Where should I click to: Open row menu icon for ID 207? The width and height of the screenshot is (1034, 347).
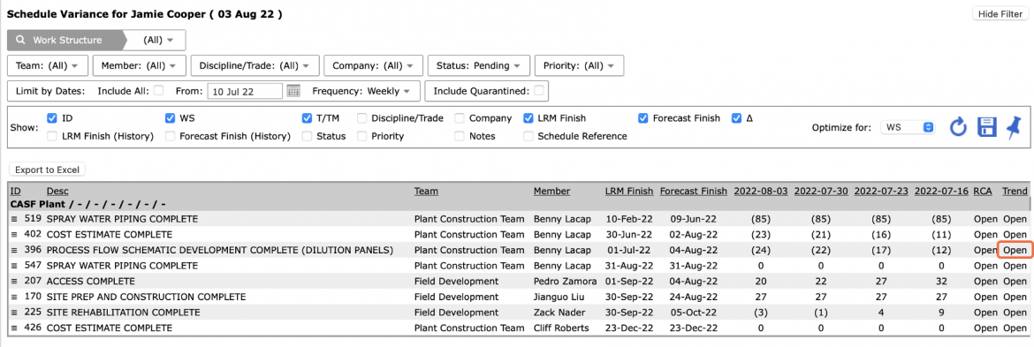click(14, 281)
